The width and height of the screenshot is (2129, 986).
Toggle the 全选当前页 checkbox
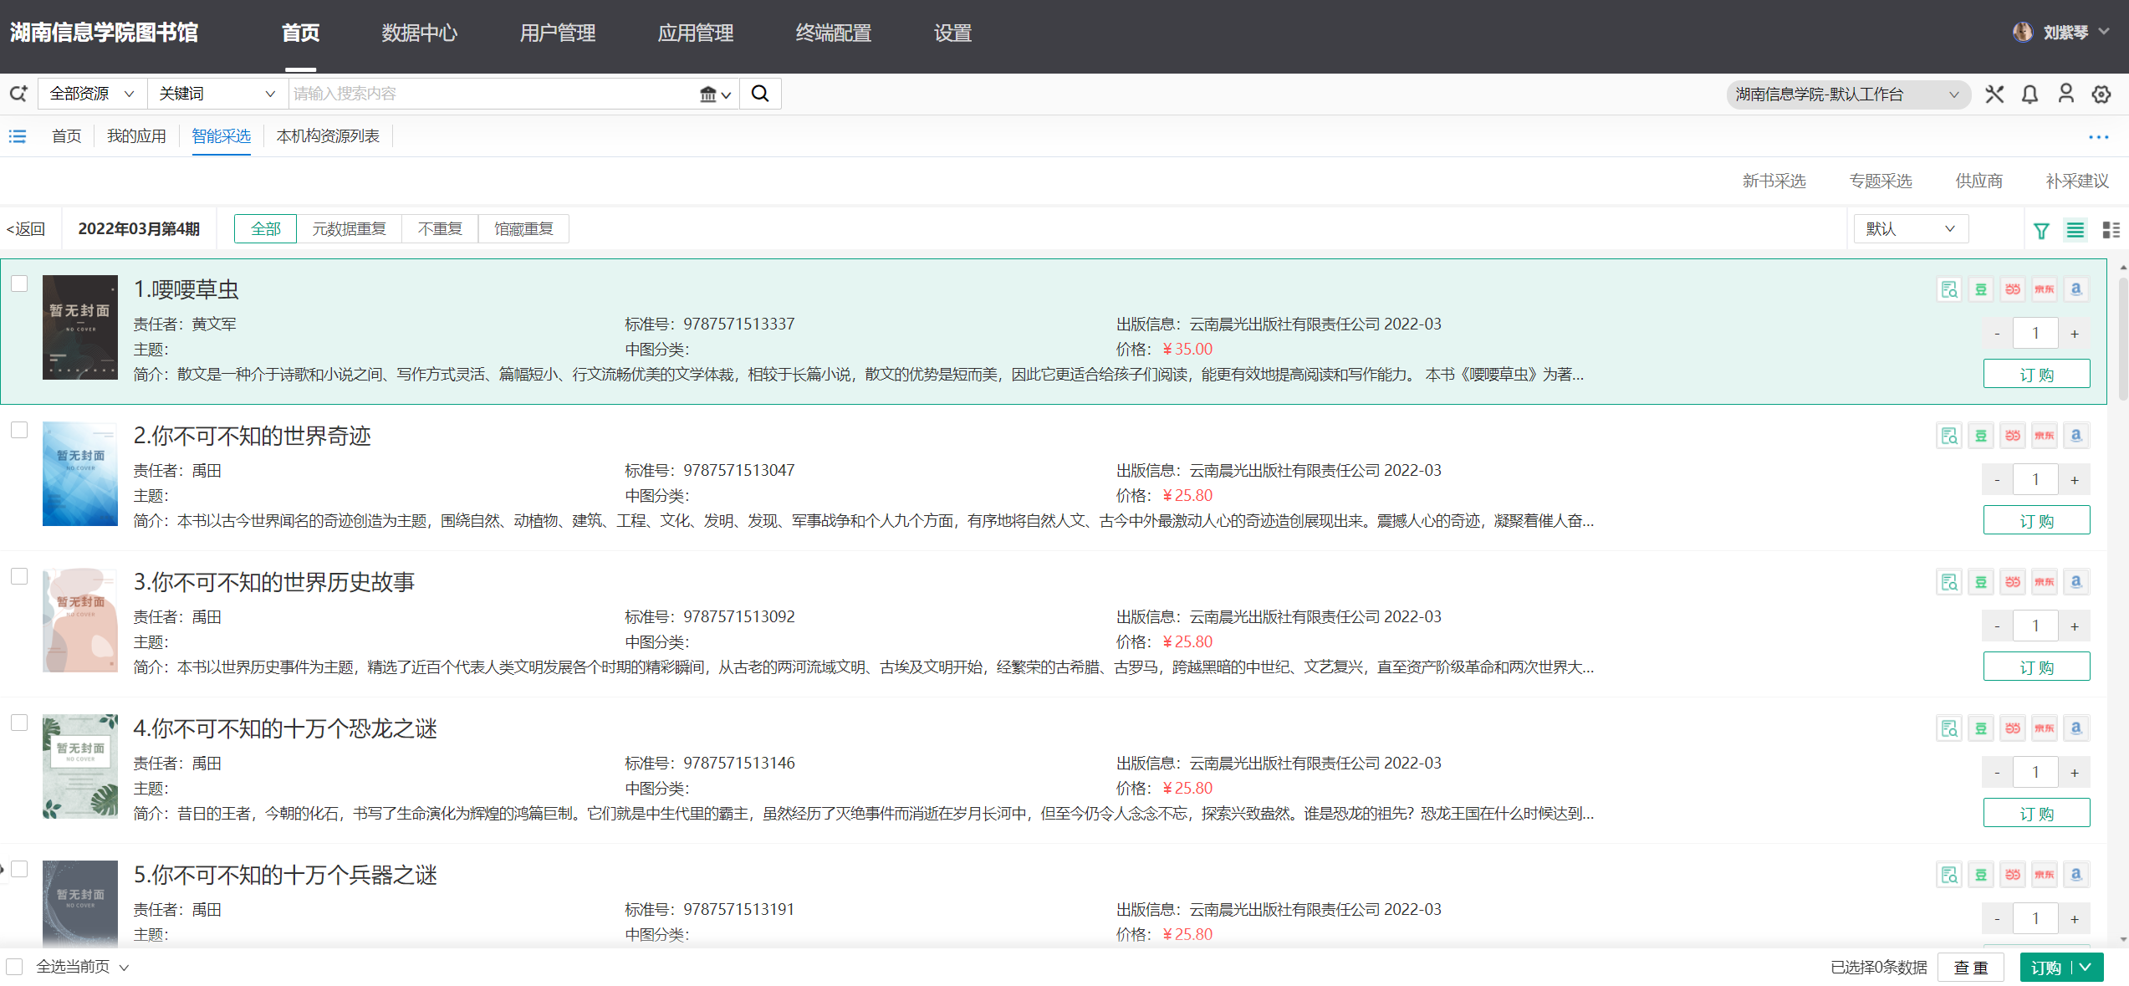coord(14,967)
